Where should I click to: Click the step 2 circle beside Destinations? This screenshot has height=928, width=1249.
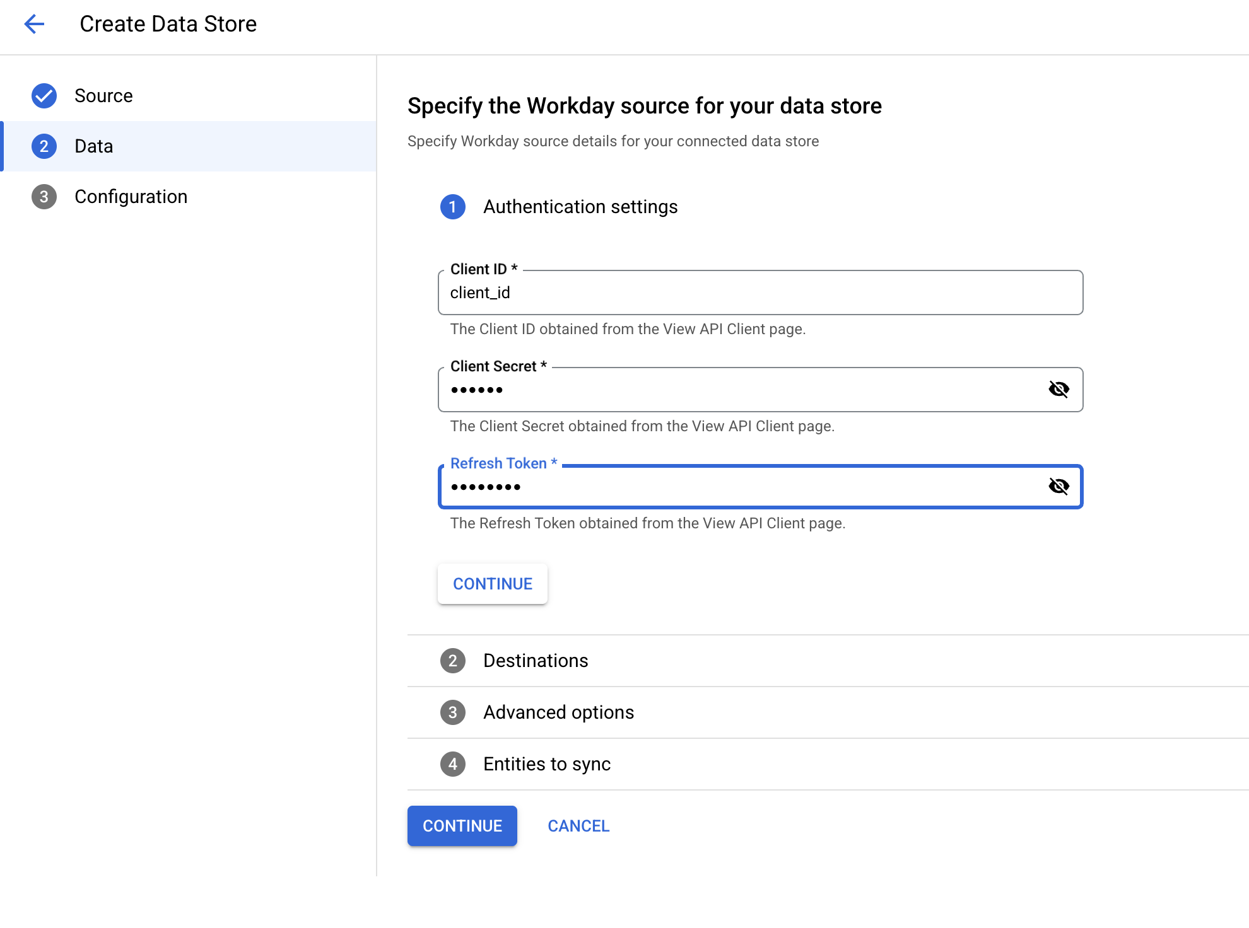(453, 661)
